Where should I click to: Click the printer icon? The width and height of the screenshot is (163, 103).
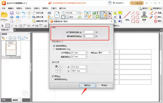(x=12, y=17)
